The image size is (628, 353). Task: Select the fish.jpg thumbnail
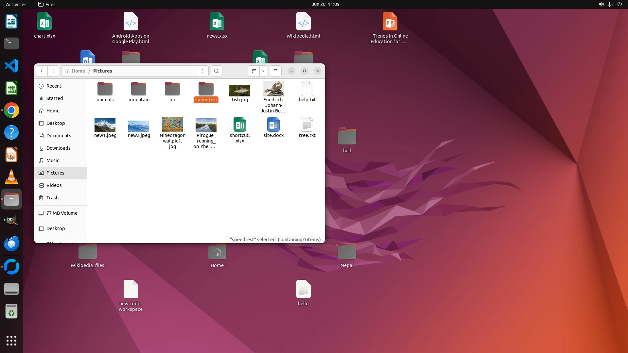(240, 90)
